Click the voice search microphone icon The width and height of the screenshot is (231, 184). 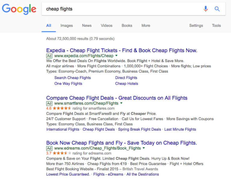[x=206, y=9]
